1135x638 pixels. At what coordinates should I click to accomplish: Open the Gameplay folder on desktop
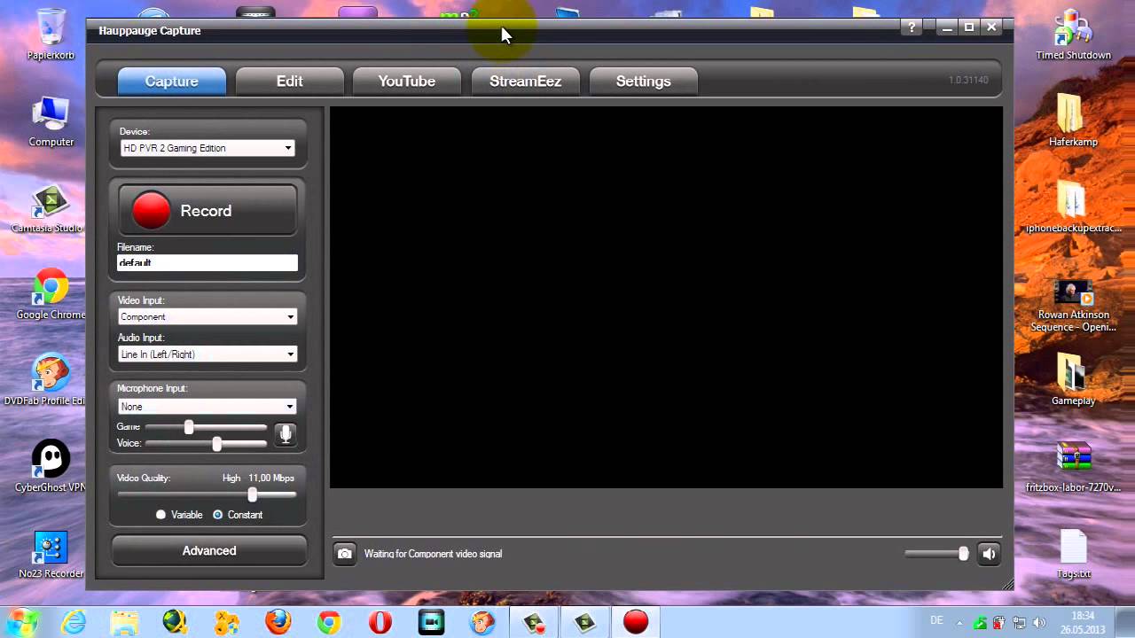1073,380
